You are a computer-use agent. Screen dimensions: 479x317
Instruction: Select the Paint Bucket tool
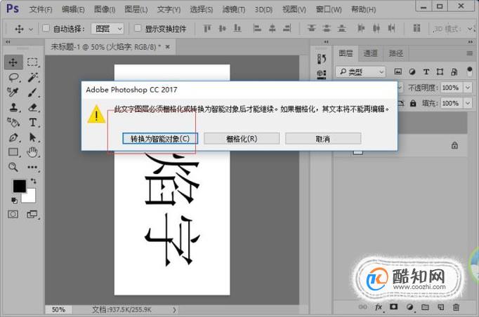(x=13, y=122)
